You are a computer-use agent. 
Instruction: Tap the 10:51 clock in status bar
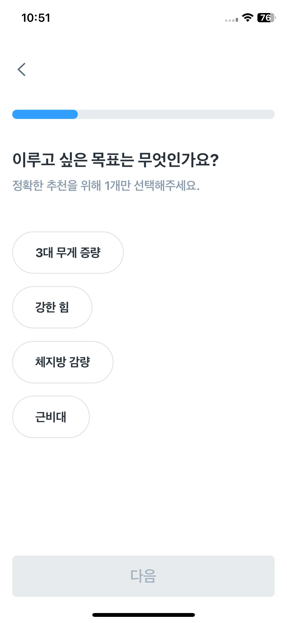36,18
